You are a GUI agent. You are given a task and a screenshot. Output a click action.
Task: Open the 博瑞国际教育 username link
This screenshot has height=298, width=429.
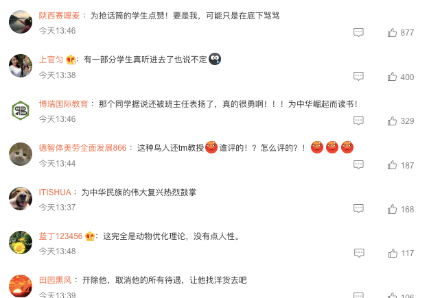point(63,104)
